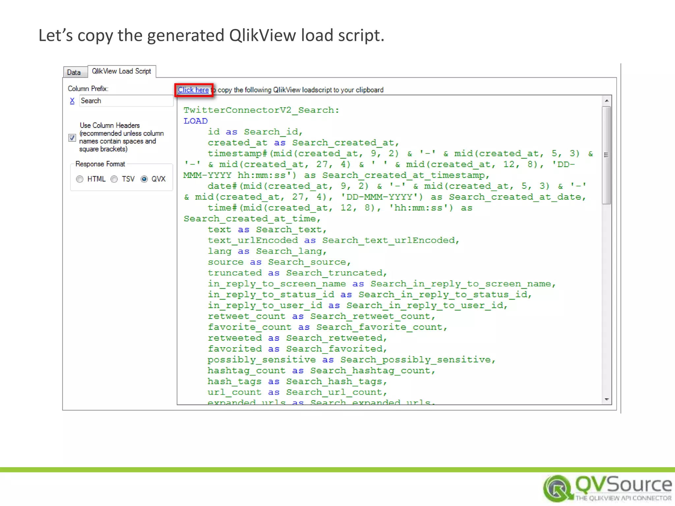Click the 'favorite_count as Search_favorite_count,' line
675x506 pixels.
pos(327,327)
